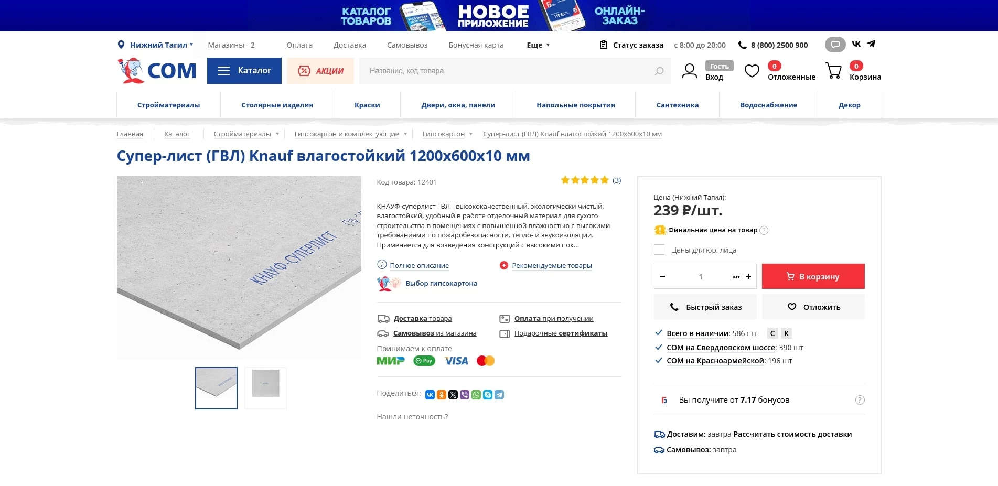Open the Краски category menu
Viewport: 998px width, 486px height.
[x=367, y=105]
